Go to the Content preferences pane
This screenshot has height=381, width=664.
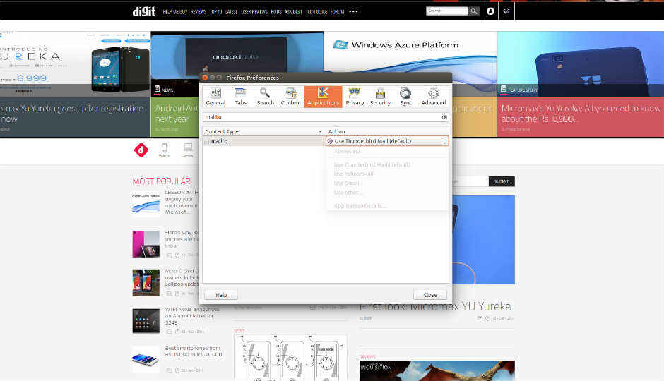click(x=290, y=97)
